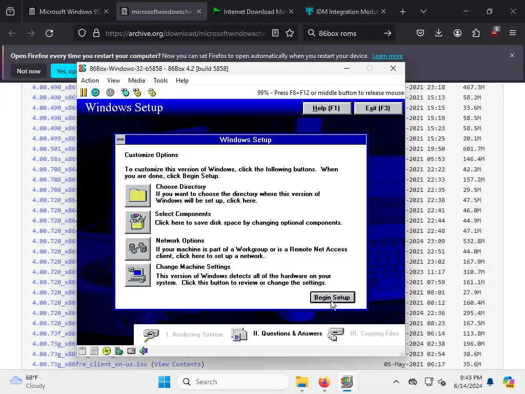
Task: Bookmark this page with the star icon
Action: coord(290,33)
